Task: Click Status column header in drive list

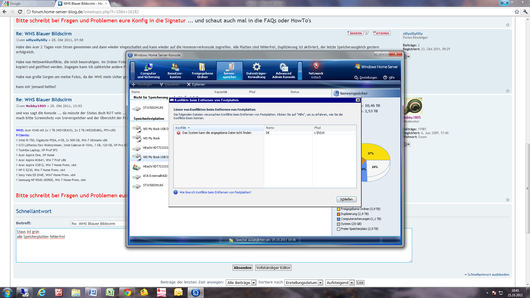Action: click(310, 92)
